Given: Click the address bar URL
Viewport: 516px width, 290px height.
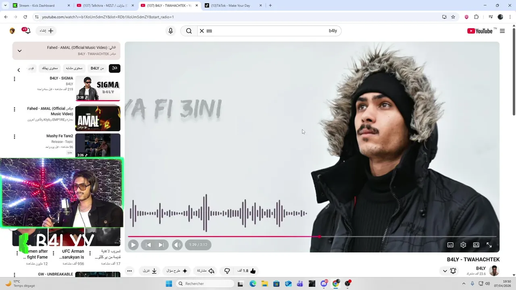Looking at the screenshot, I should (108, 17).
